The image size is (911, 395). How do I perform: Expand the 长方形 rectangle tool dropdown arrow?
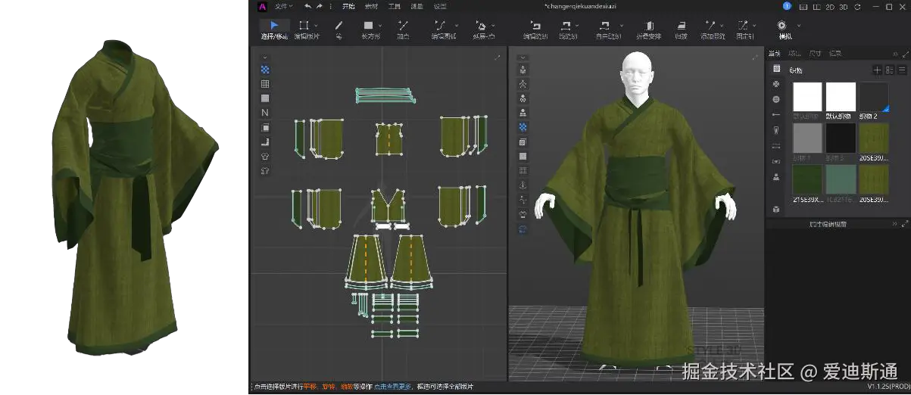tap(379, 25)
